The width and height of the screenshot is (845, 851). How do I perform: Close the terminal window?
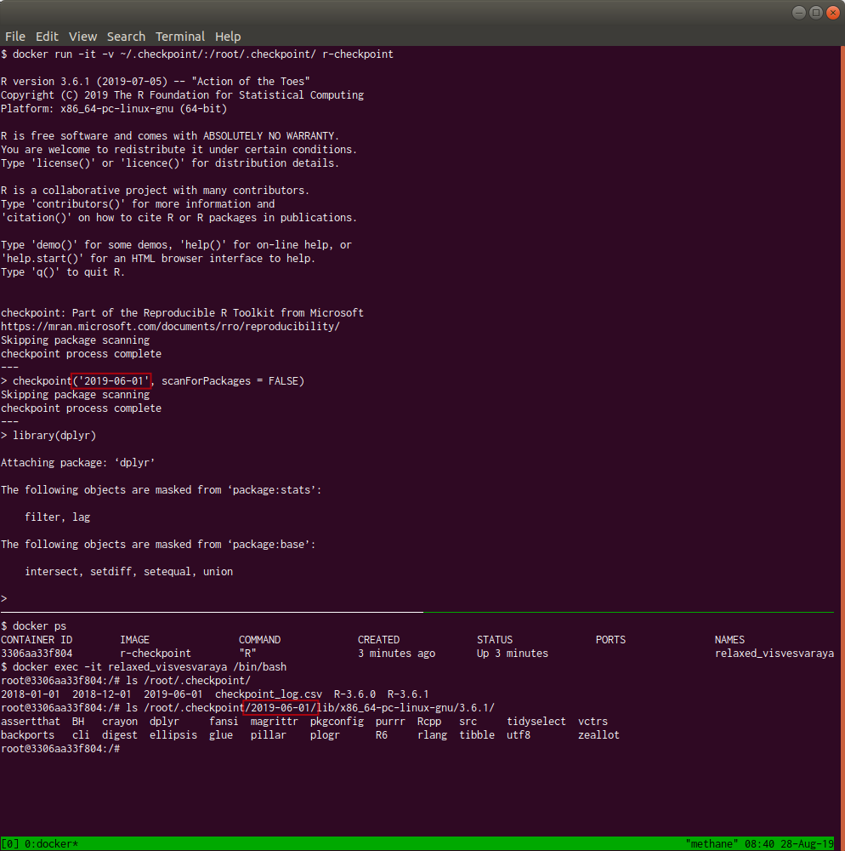832,12
